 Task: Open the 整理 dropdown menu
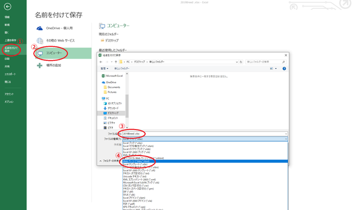(x=104, y=69)
